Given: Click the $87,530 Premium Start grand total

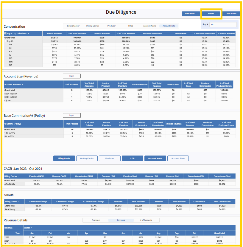Looking at the screenshot, I should pos(130,181).
